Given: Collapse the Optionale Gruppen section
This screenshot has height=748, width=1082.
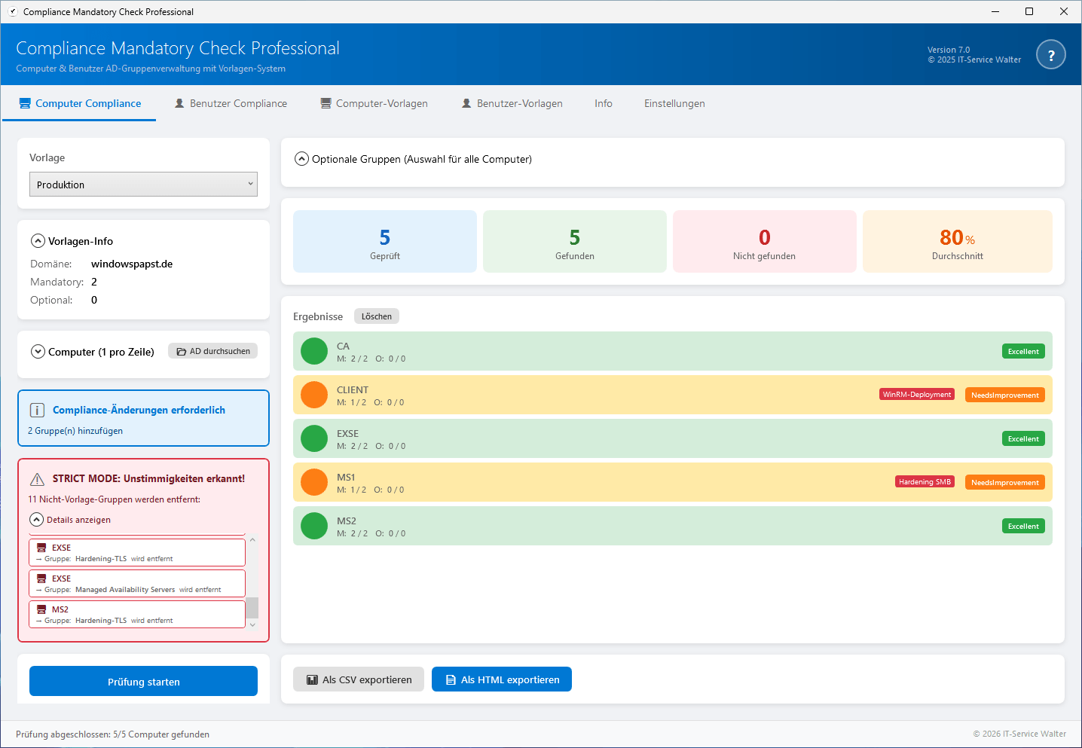Looking at the screenshot, I should pyautogui.click(x=301, y=159).
